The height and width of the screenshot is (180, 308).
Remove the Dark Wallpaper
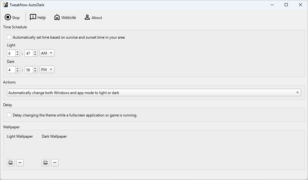pos(55,163)
